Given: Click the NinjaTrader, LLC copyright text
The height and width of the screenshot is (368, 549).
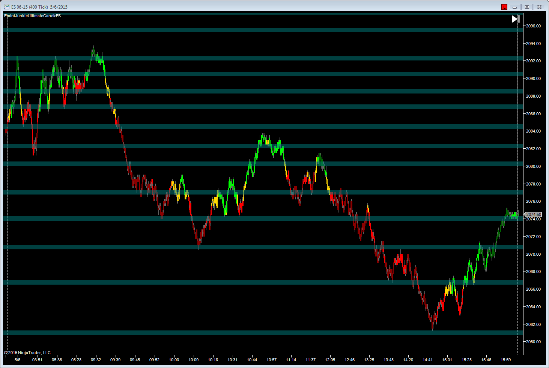Looking at the screenshot, I should pyautogui.click(x=27, y=353).
